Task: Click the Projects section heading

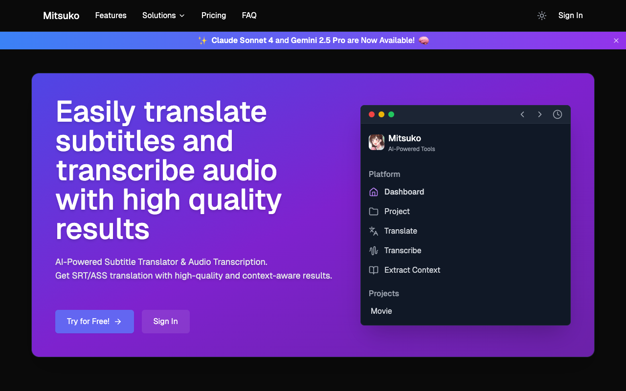Action: pyautogui.click(x=384, y=294)
